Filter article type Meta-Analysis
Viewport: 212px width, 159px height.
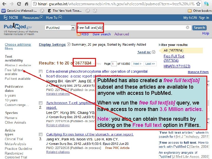pos(15,144)
